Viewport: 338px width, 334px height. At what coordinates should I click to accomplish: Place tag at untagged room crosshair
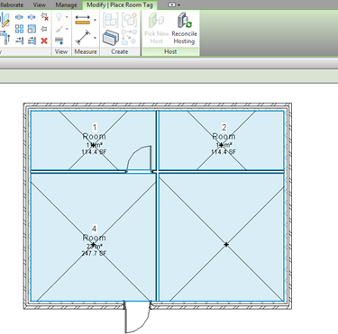[x=226, y=245]
